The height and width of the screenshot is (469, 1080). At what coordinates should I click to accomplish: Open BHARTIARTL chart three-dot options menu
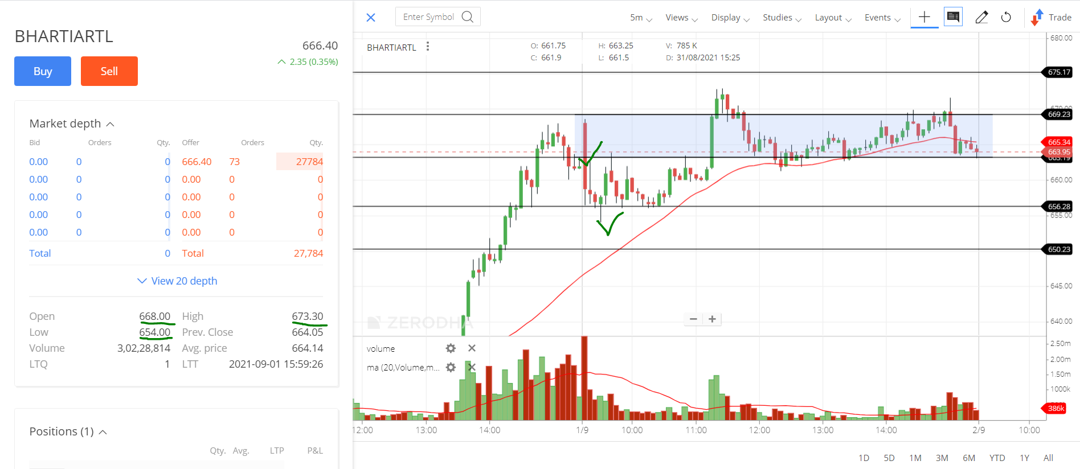pyautogui.click(x=428, y=47)
